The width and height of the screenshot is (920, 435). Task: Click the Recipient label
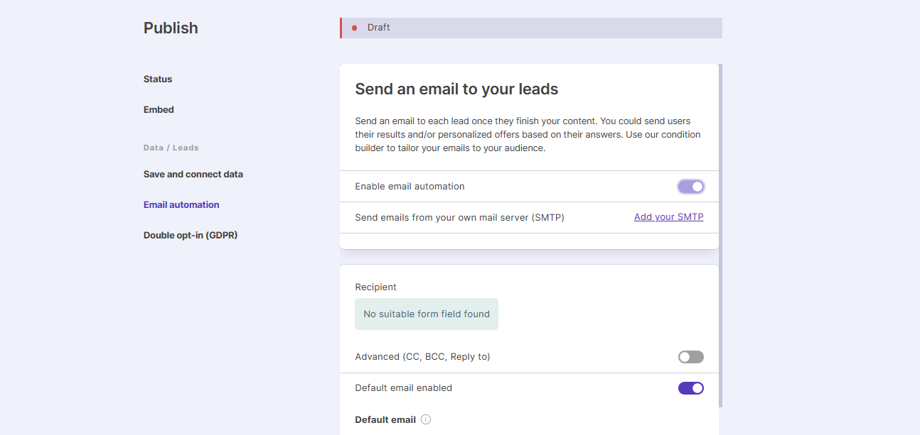(375, 287)
